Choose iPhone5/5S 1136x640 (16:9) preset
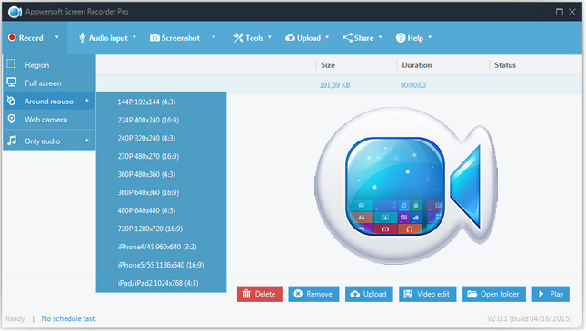The height and width of the screenshot is (331, 586). click(x=161, y=265)
